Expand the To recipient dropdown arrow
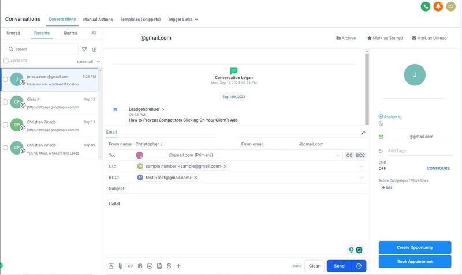Viewport: 462px width, 275px height. point(338,155)
